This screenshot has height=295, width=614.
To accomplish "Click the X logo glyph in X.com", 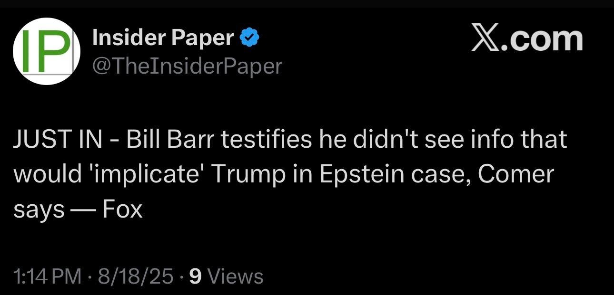I will click(485, 38).
